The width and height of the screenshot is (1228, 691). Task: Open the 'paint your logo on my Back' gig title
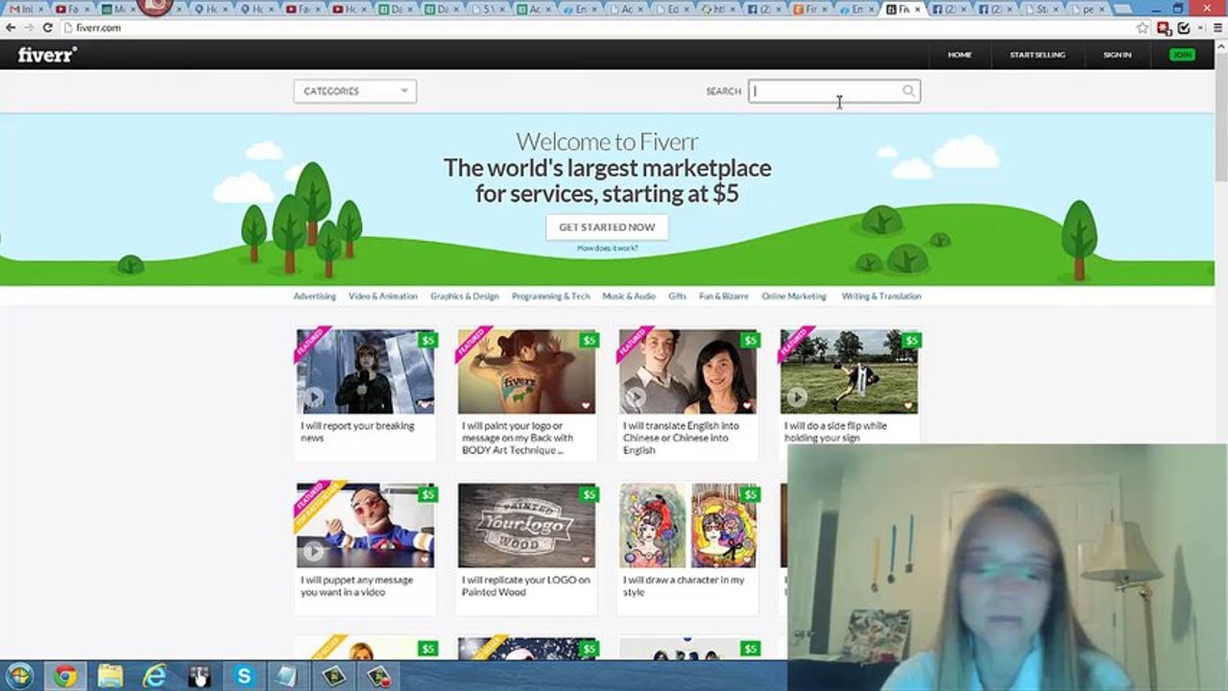pyautogui.click(x=518, y=438)
